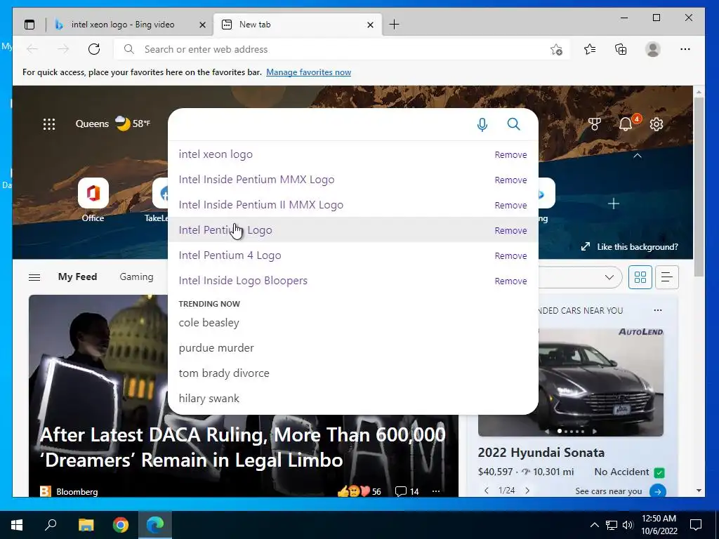
Task: Remove Intel Pentium 4 Logo suggestion
Action: [x=510, y=255]
